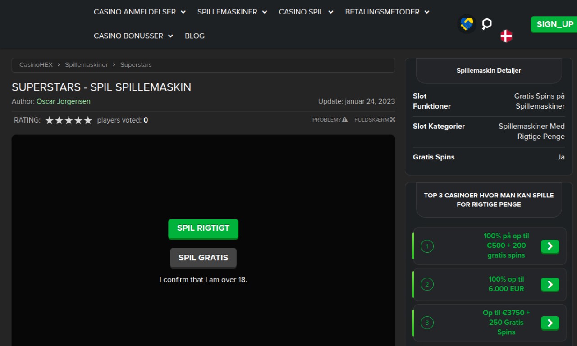Open green arrow for €500 + 200 spins offer
Viewport: 577px width, 346px height.
pyautogui.click(x=550, y=246)
